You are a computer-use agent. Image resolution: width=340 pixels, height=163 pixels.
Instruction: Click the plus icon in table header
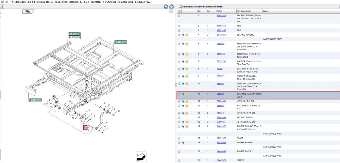(x=179, y=11)
